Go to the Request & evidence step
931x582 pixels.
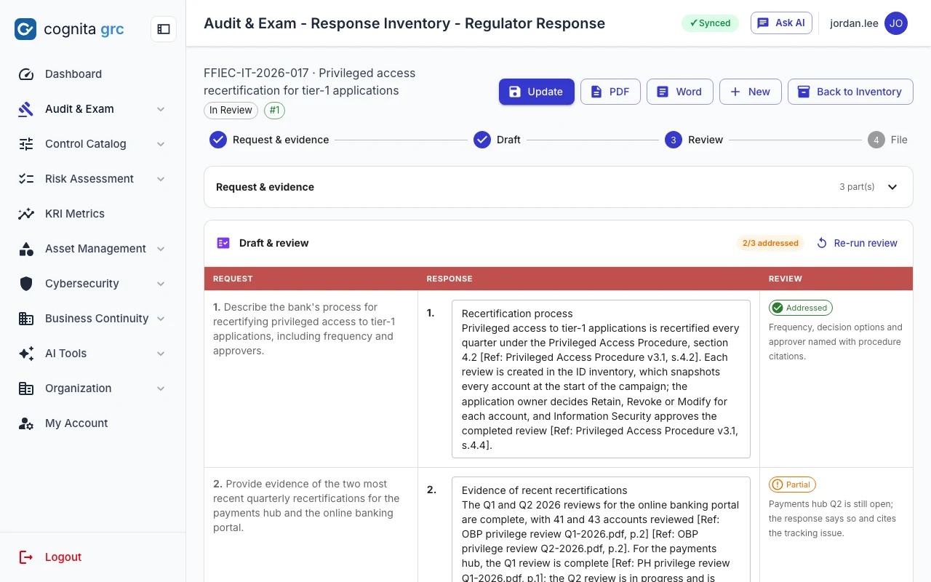269,140
